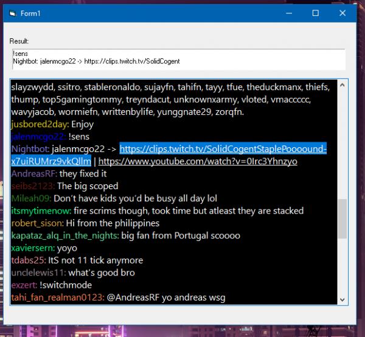Click the exzert username

tap(24, 285)
